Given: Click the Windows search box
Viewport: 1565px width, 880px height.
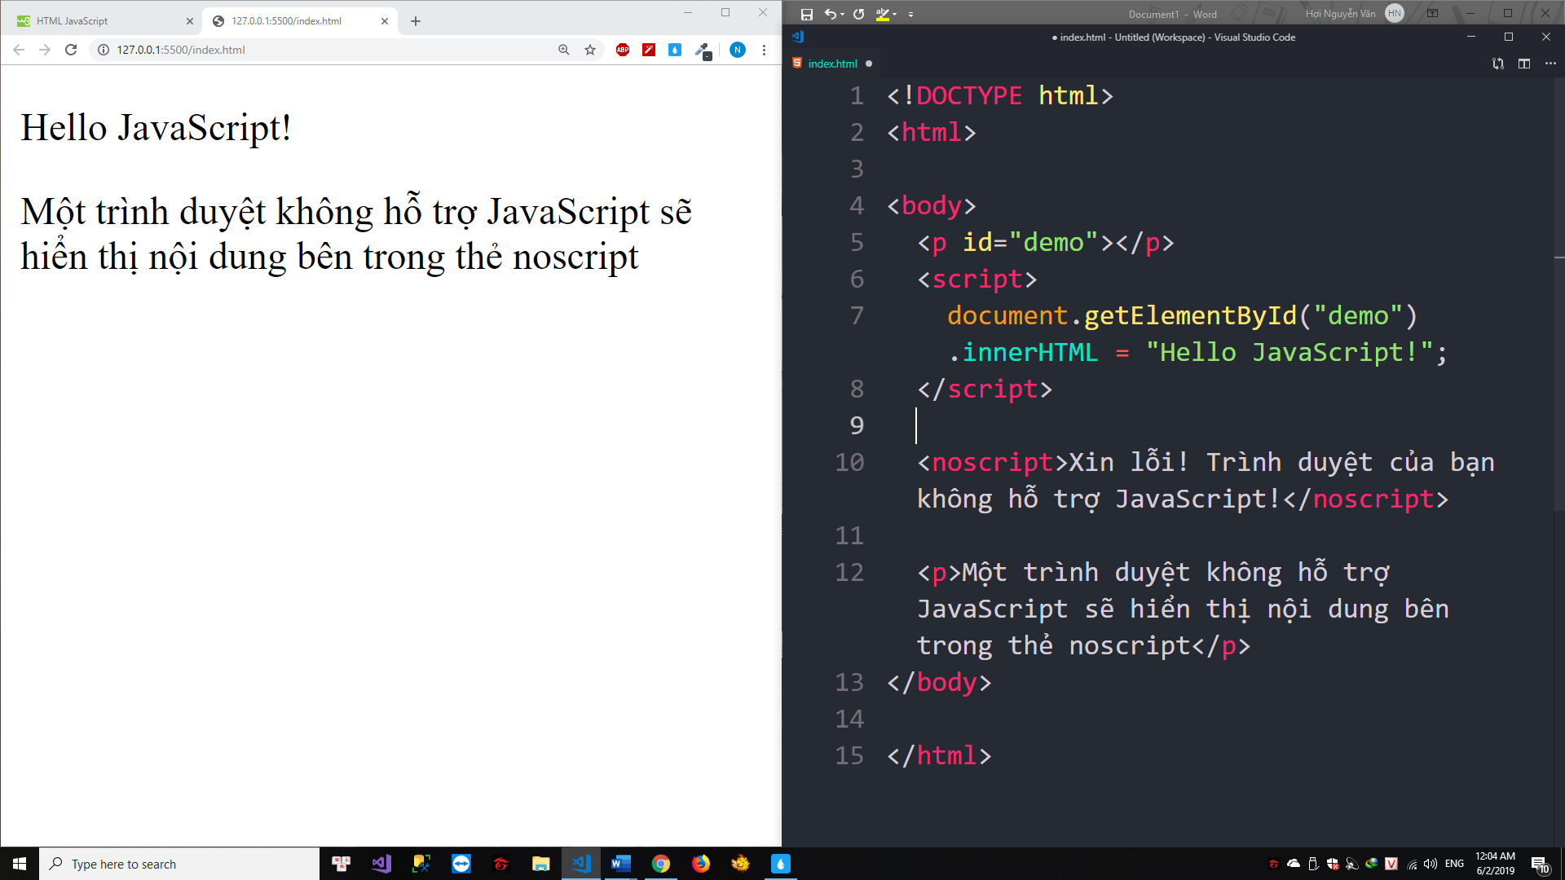Looking at the screenshot, I should pos(179,864).
